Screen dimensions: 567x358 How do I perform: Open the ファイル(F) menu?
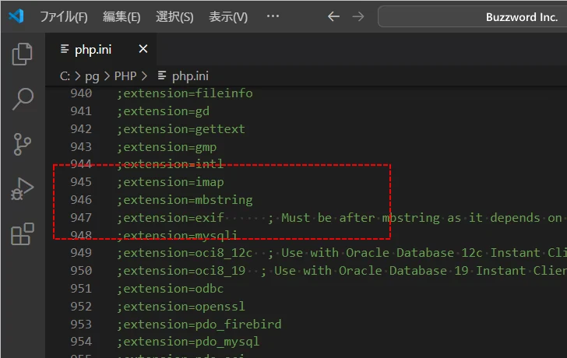[64, 16]
